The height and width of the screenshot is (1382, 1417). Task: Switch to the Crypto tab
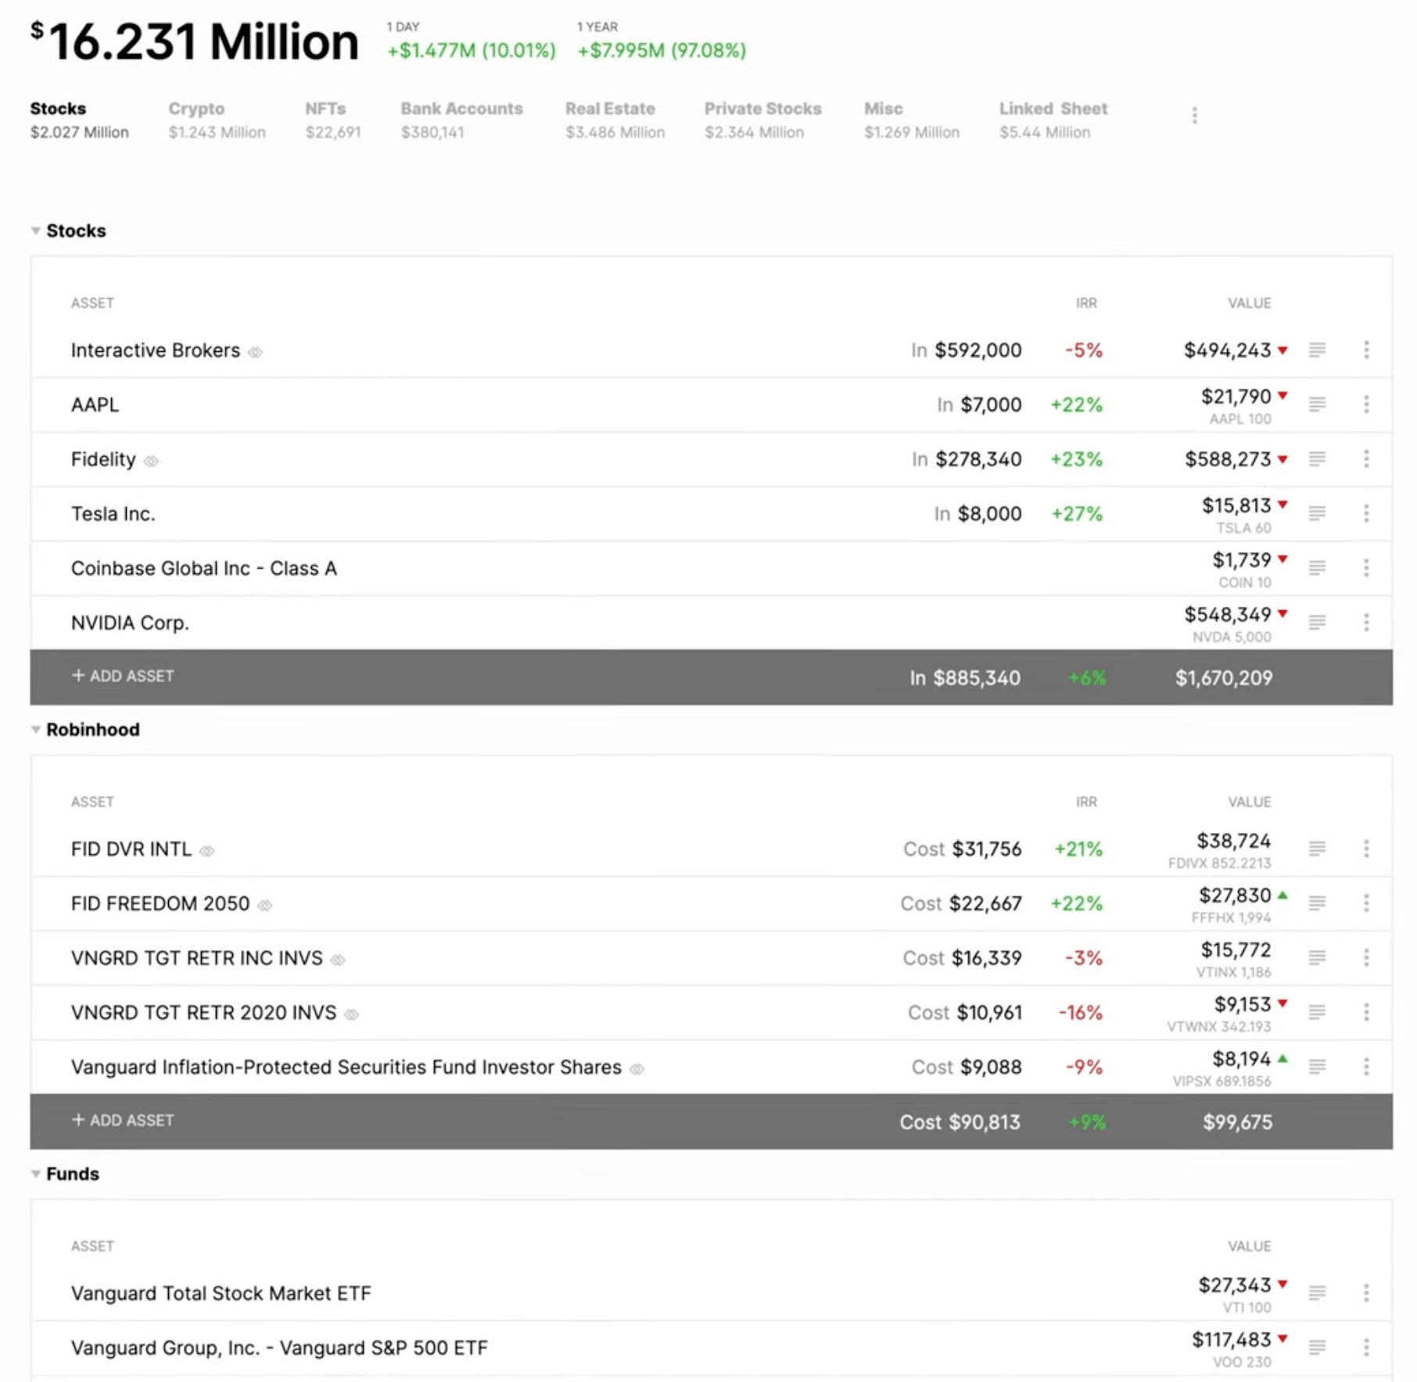coord(217,120)
